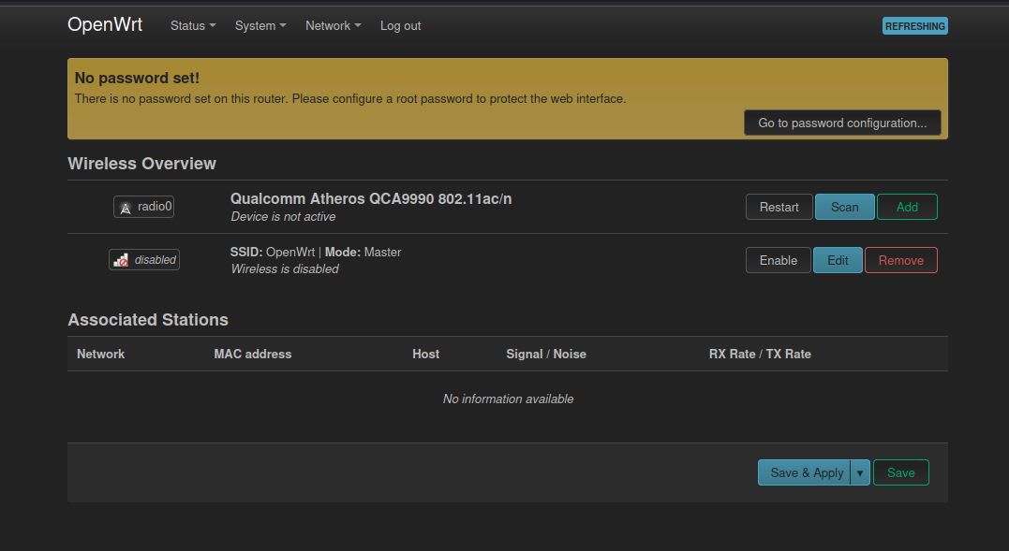Open the Save & Apply options arrow
The image size is (1009, 551).
(860, 472)
